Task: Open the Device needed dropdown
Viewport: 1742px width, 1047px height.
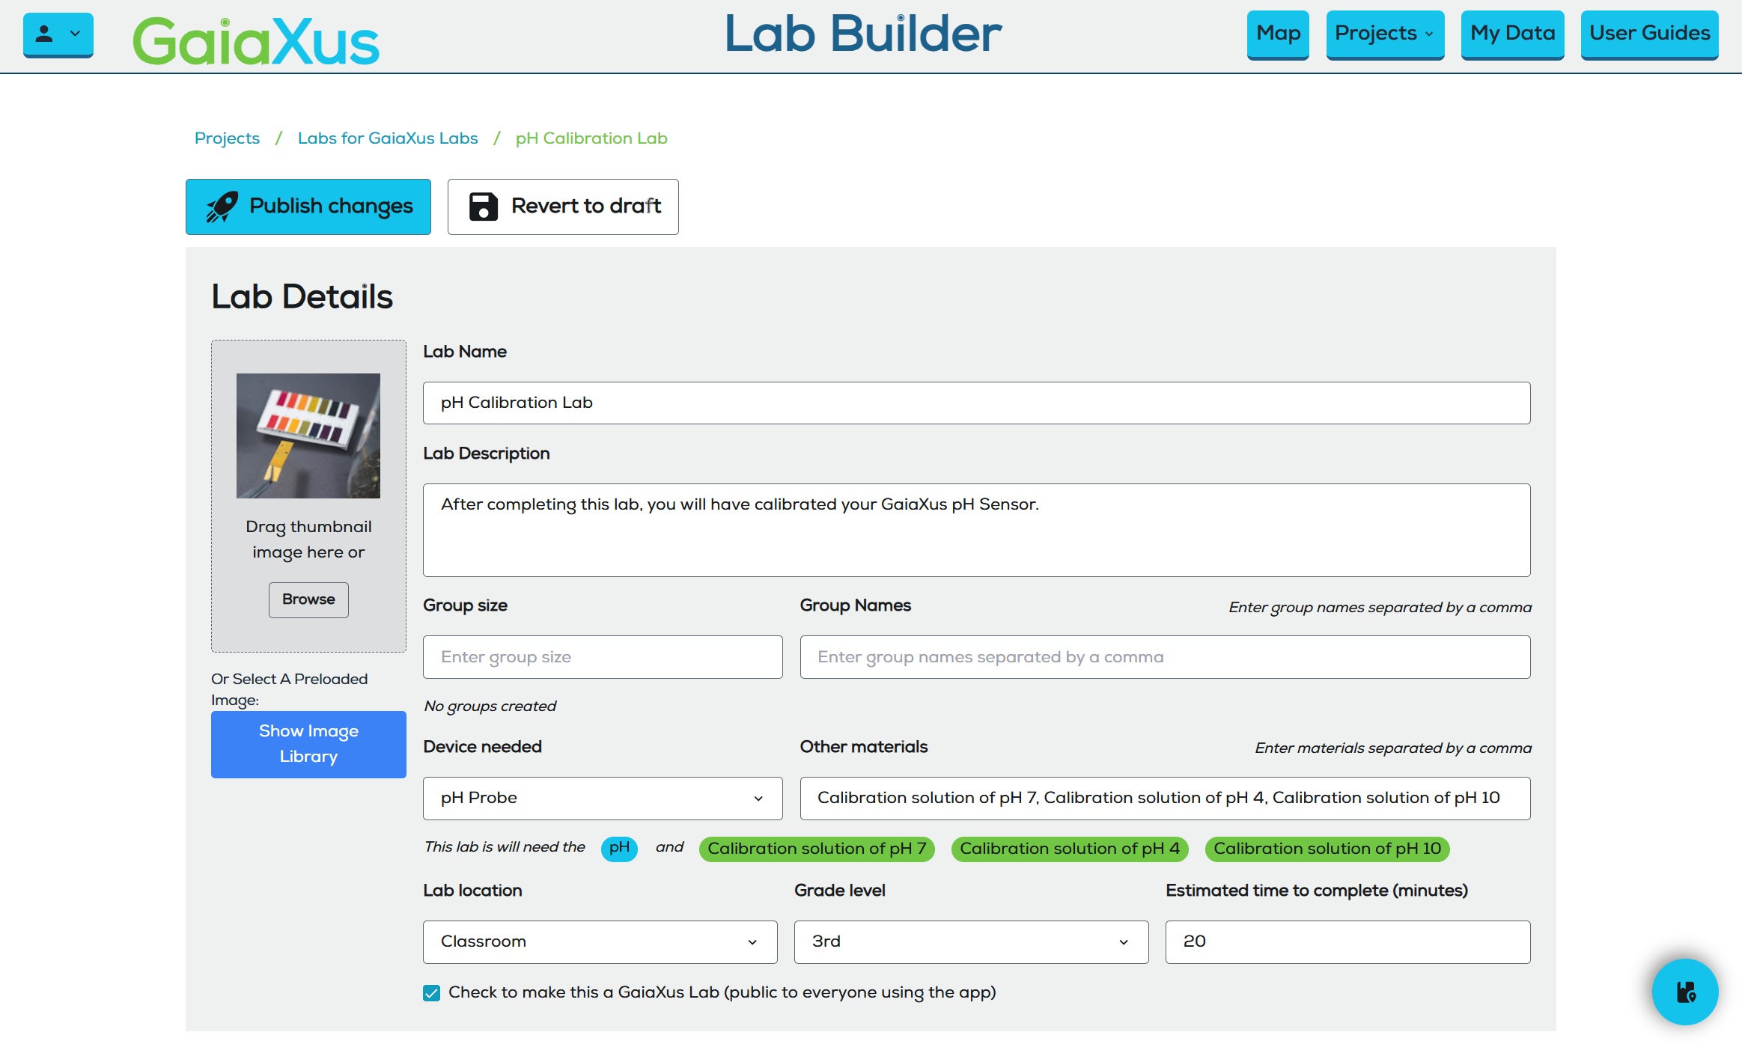Action: click(603, 799)
